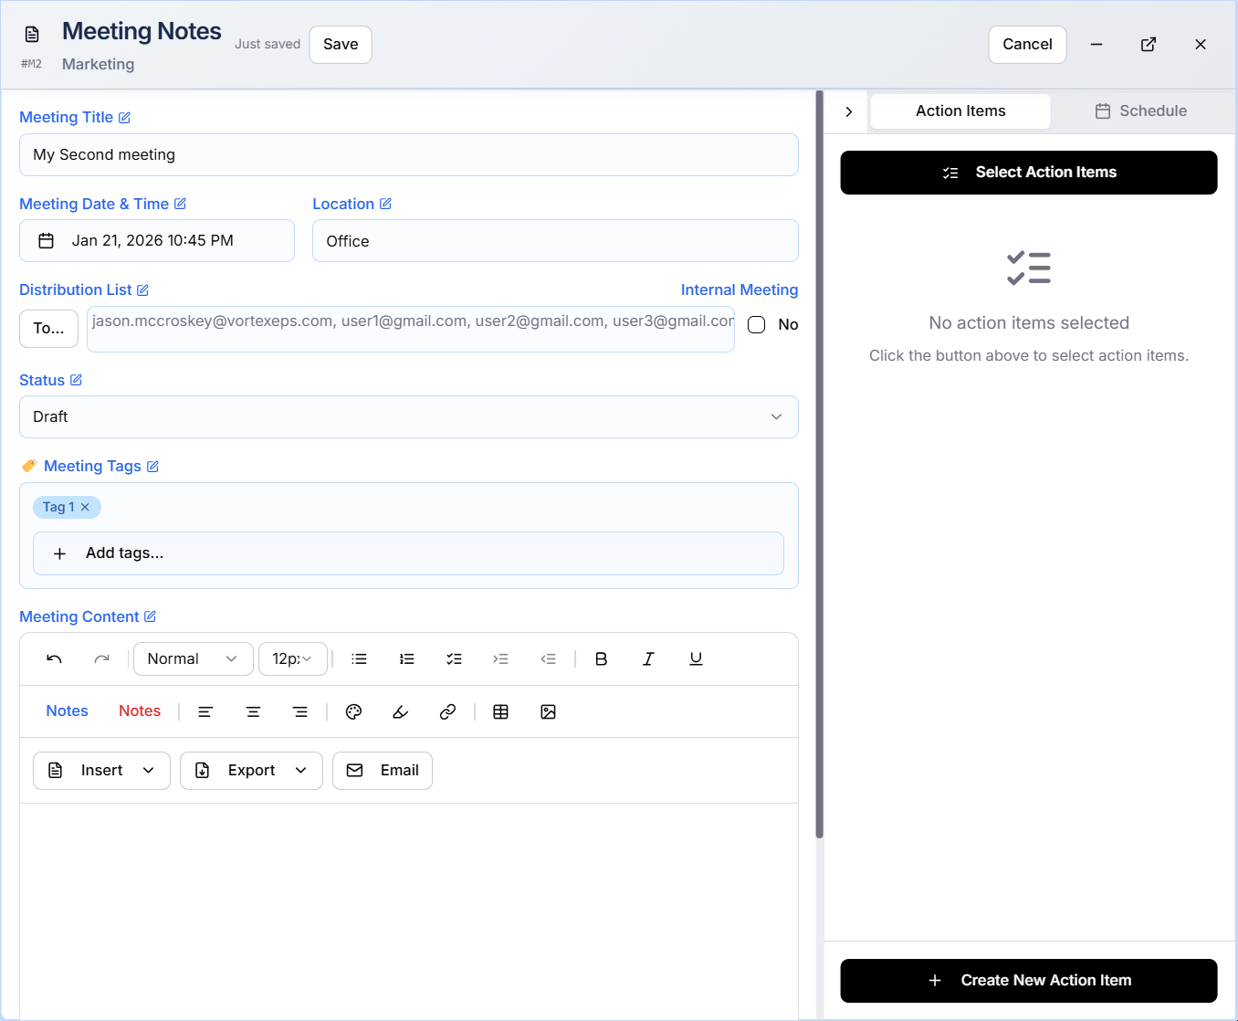Insert a checklist in the content
The width and height of the screenshot is (1238, 1021).
[x=454, y=658]
